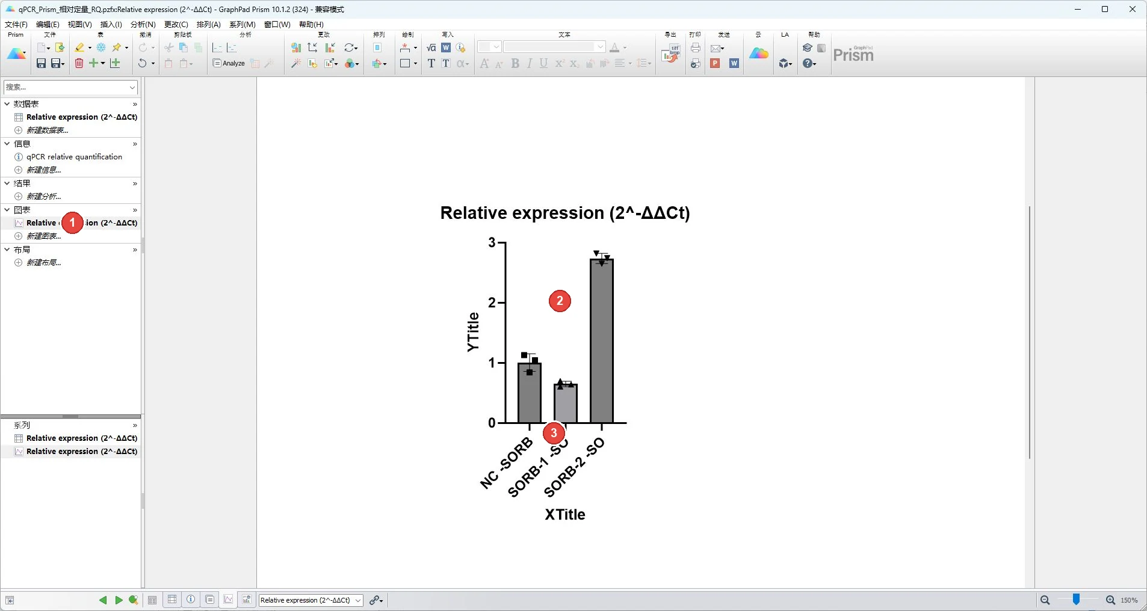Click the change colors circles icon

coord(351,63)
